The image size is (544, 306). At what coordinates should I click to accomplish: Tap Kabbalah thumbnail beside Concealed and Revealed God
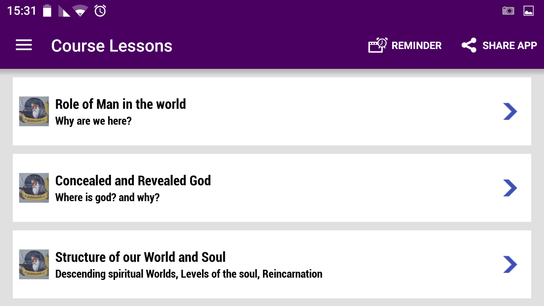pyautogui.click(x=34, y=188)
